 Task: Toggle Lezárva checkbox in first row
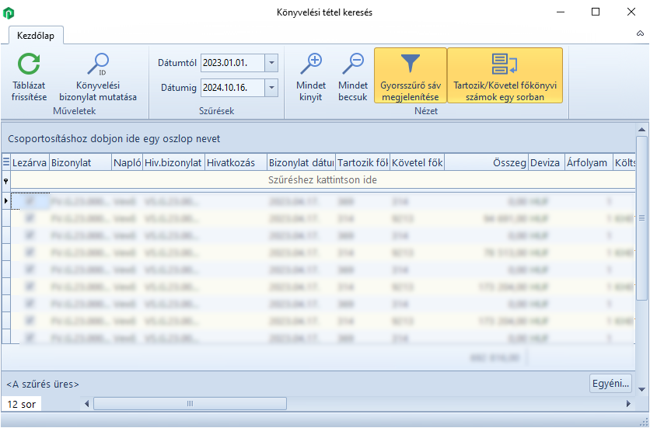(30, 201)
